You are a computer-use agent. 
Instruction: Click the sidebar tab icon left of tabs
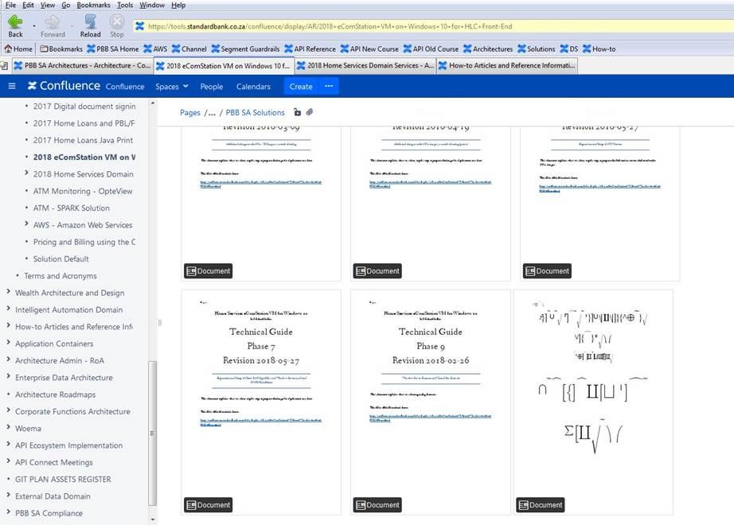tap(5, 65)
